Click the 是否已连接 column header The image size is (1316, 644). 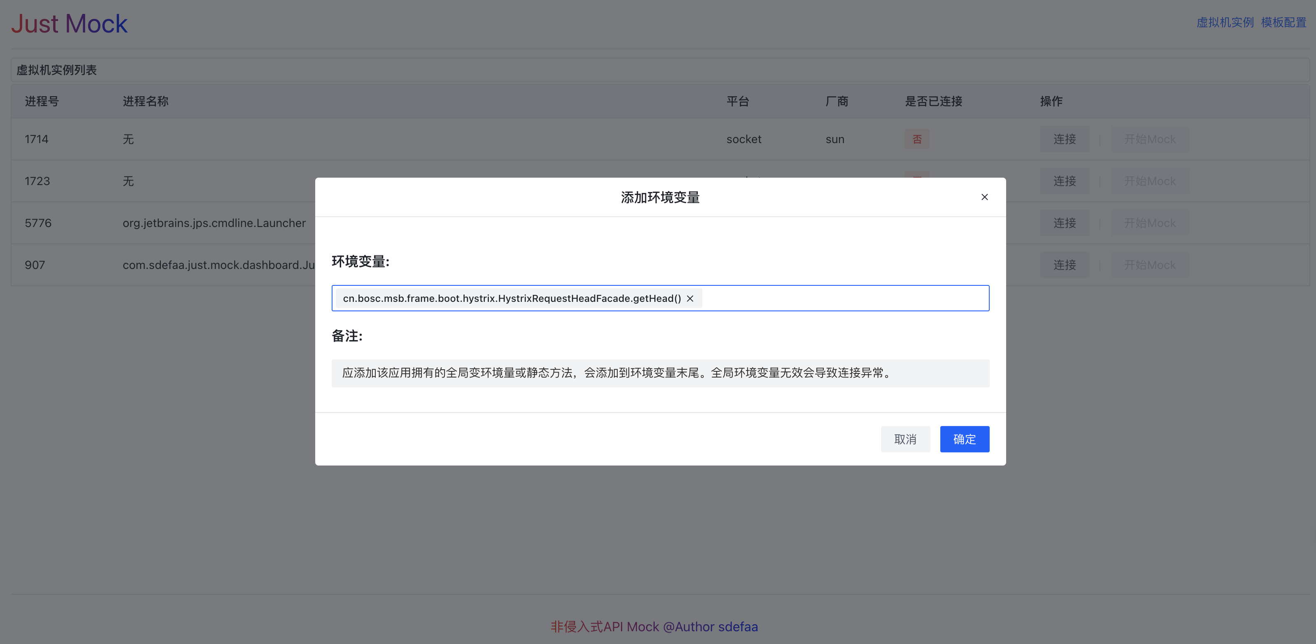[x=934, y=101]
